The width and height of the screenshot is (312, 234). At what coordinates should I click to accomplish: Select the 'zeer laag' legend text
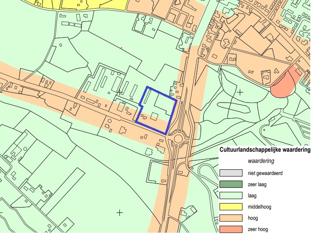pos(257,184)
